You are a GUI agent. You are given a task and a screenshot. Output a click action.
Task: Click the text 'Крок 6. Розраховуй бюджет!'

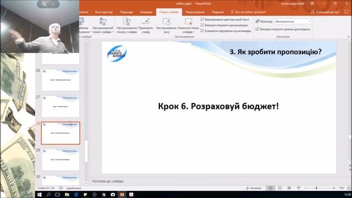pos(218,106)
